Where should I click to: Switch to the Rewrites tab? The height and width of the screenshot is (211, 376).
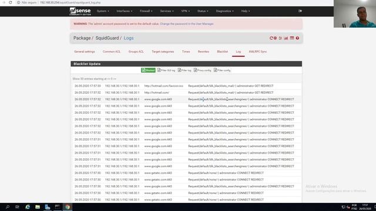(203, 52)
